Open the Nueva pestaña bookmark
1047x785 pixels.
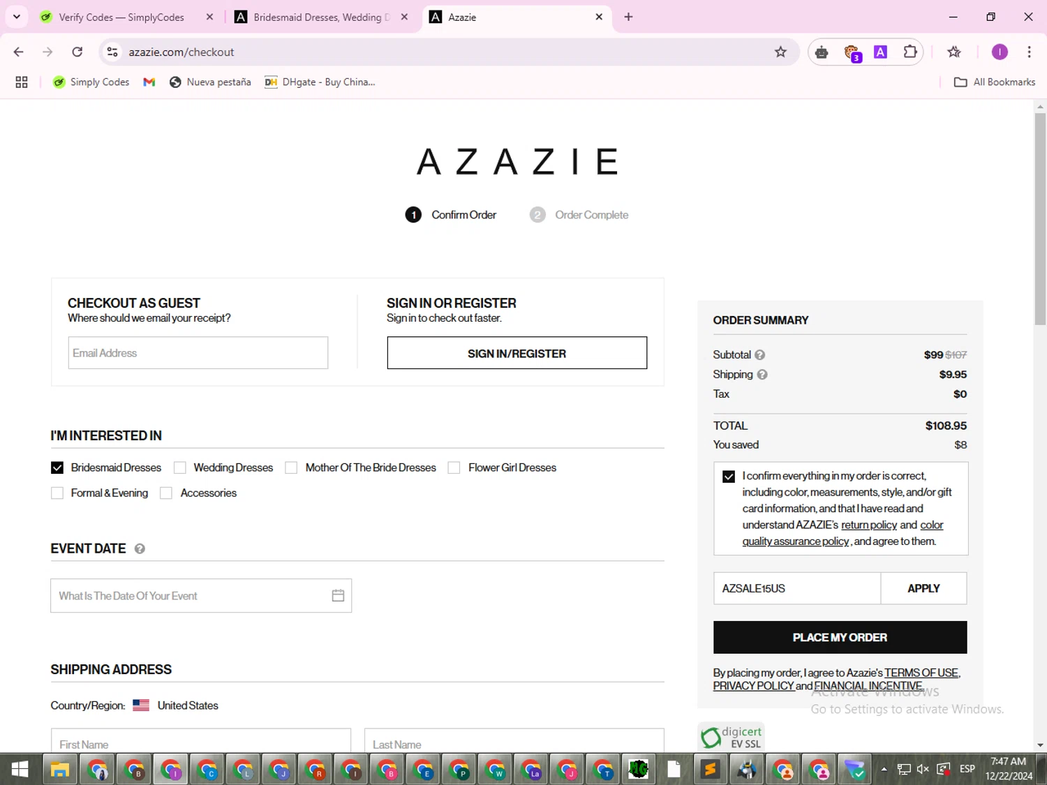[210, 82]
